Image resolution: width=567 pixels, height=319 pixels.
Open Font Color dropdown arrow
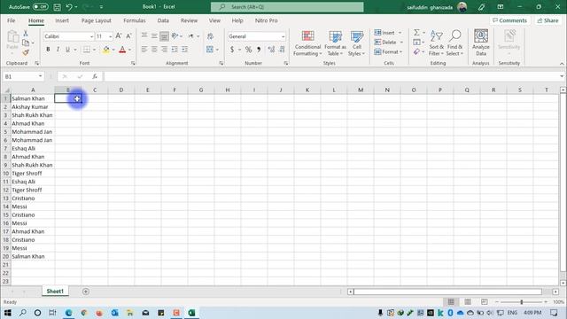point(130,50)
